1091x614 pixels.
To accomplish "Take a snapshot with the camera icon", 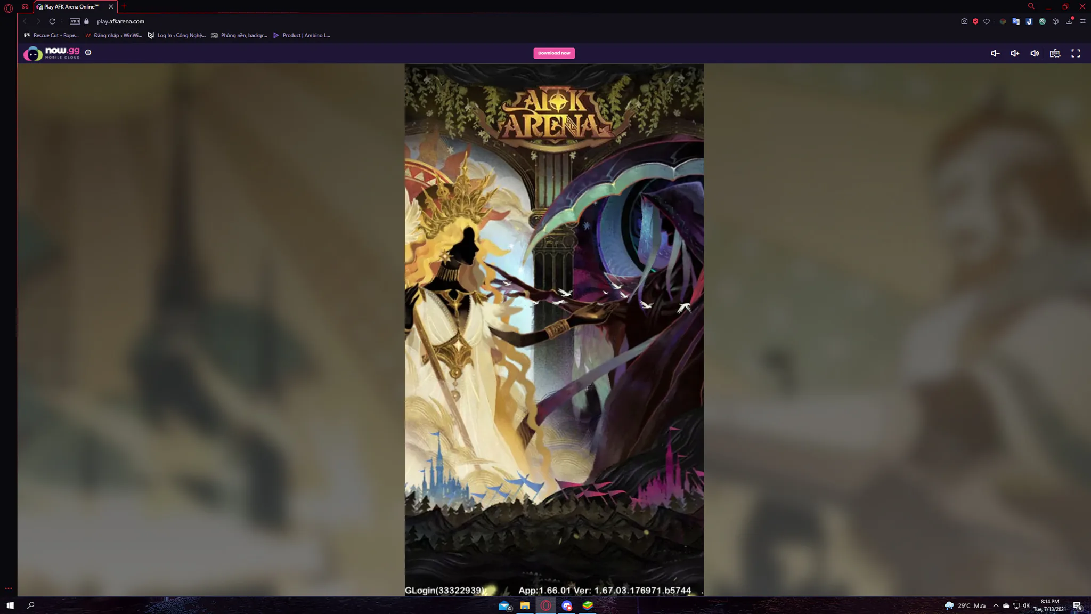I will [964, 21].
